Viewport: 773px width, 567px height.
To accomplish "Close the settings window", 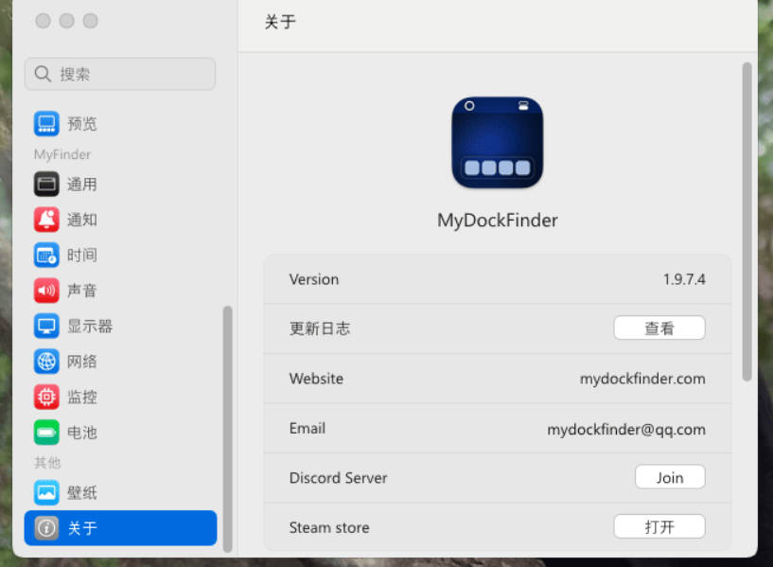I will (43, 21).
